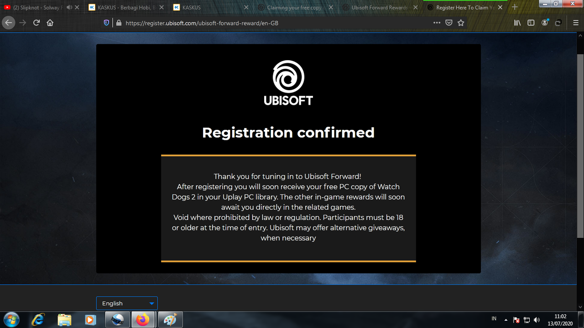Open the helmet-icon app on the taskbar

pos(117,320)
